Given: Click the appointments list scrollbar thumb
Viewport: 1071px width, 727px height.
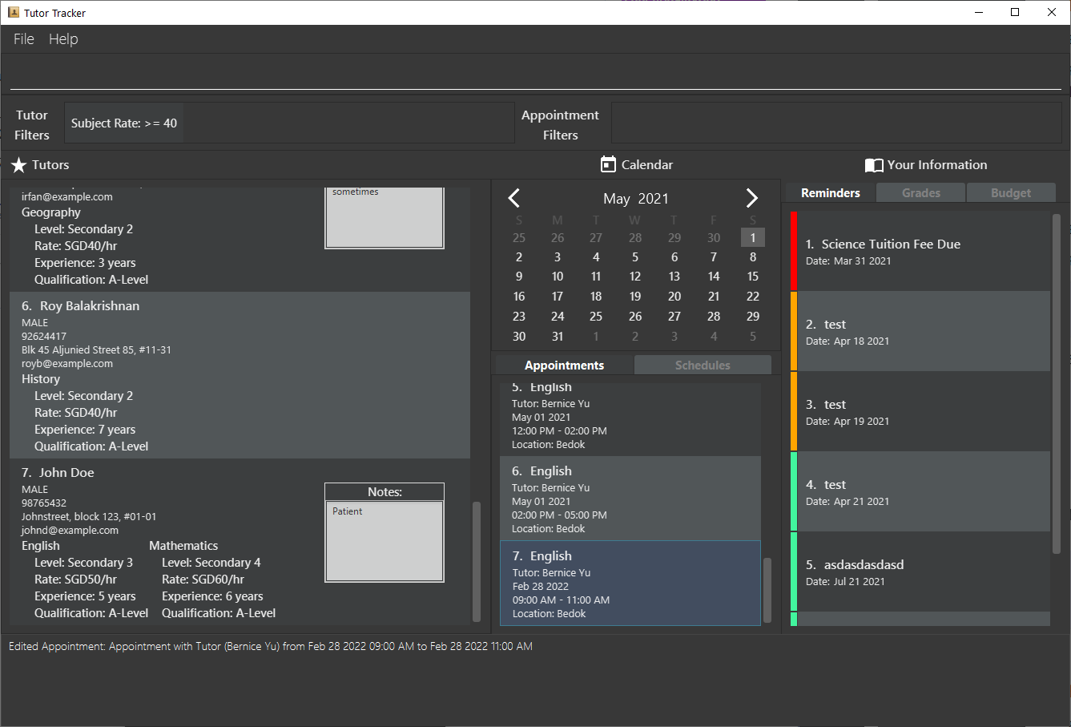Looking at the screenshot, I should click(x=767, y=590).
